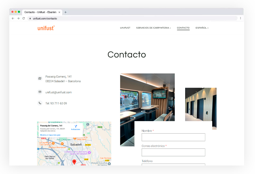
Task: Click the phone icon beside the telephone number
Action: [40, 103]
